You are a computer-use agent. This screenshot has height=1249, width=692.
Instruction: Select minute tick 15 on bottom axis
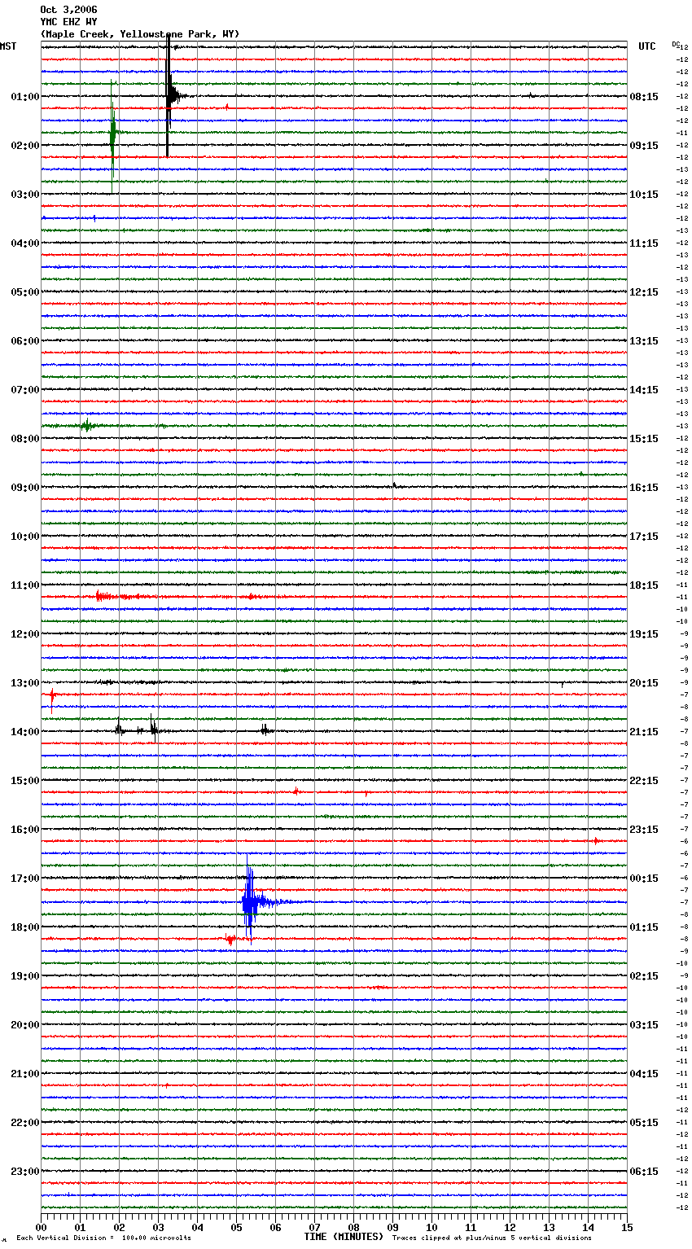[x=627, y=1227]
